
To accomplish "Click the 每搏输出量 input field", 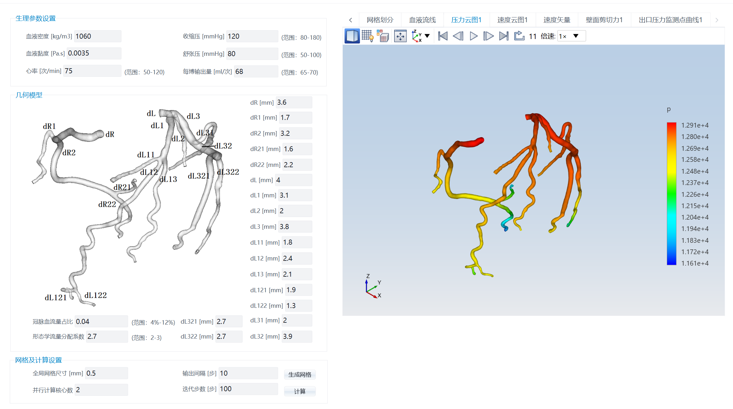I will (256, 72).
